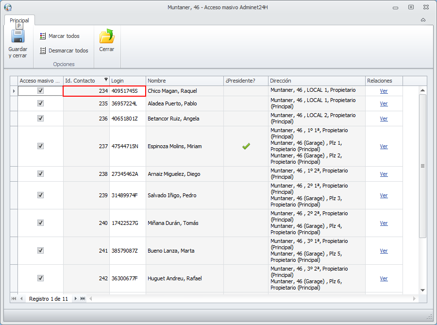Sort by the Login column header
437x325 pixels.
(x=128, y=81)
